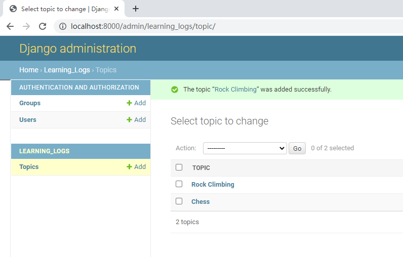403x257 pixels.
Task: Open the Users link in sidebar
Action: [x=28, y=119]
